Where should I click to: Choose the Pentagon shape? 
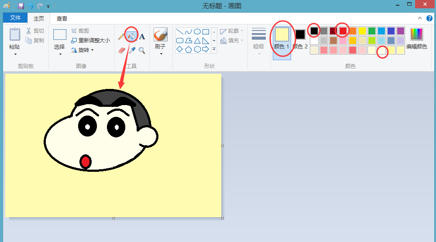tap(188, 49)
